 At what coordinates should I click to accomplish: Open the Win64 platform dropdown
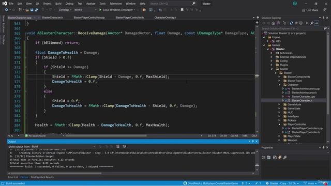[85, 10]
